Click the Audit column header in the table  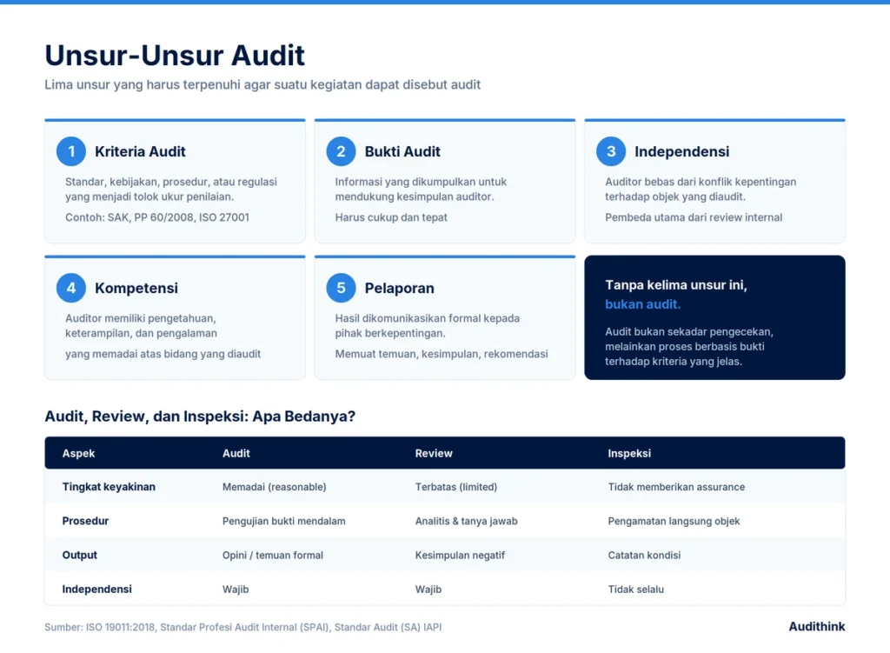pos(236,453)
